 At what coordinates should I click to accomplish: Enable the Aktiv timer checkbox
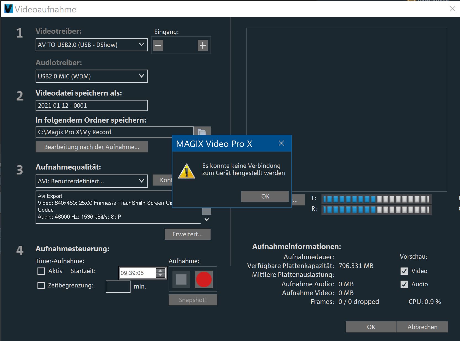click(x=41, y=271)
